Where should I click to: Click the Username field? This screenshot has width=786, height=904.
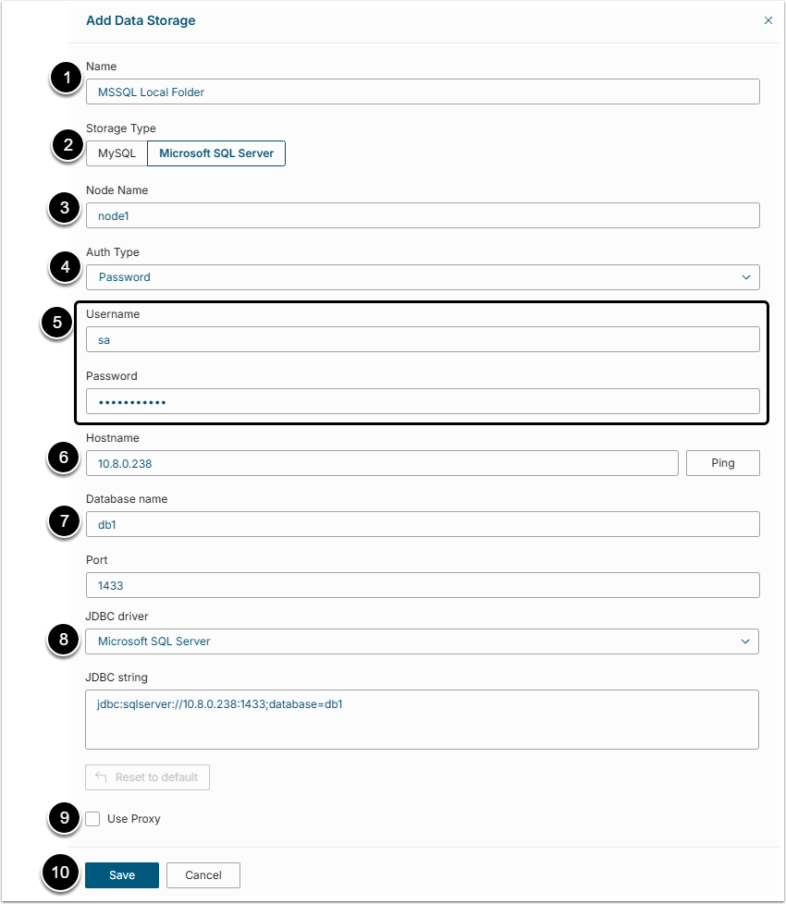pos(422,339)
